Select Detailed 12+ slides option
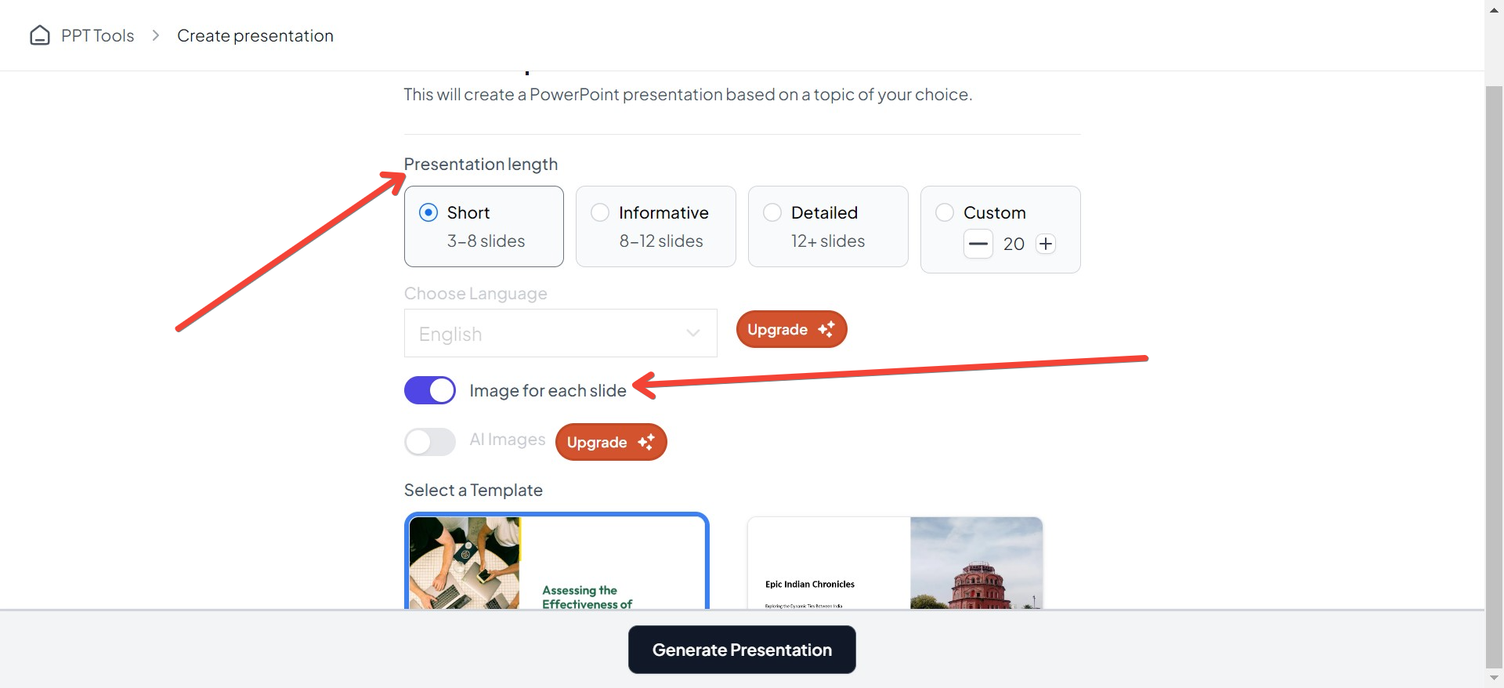Image resolution: width=1504 pixels, height=688 pixels. click(772, 212)
